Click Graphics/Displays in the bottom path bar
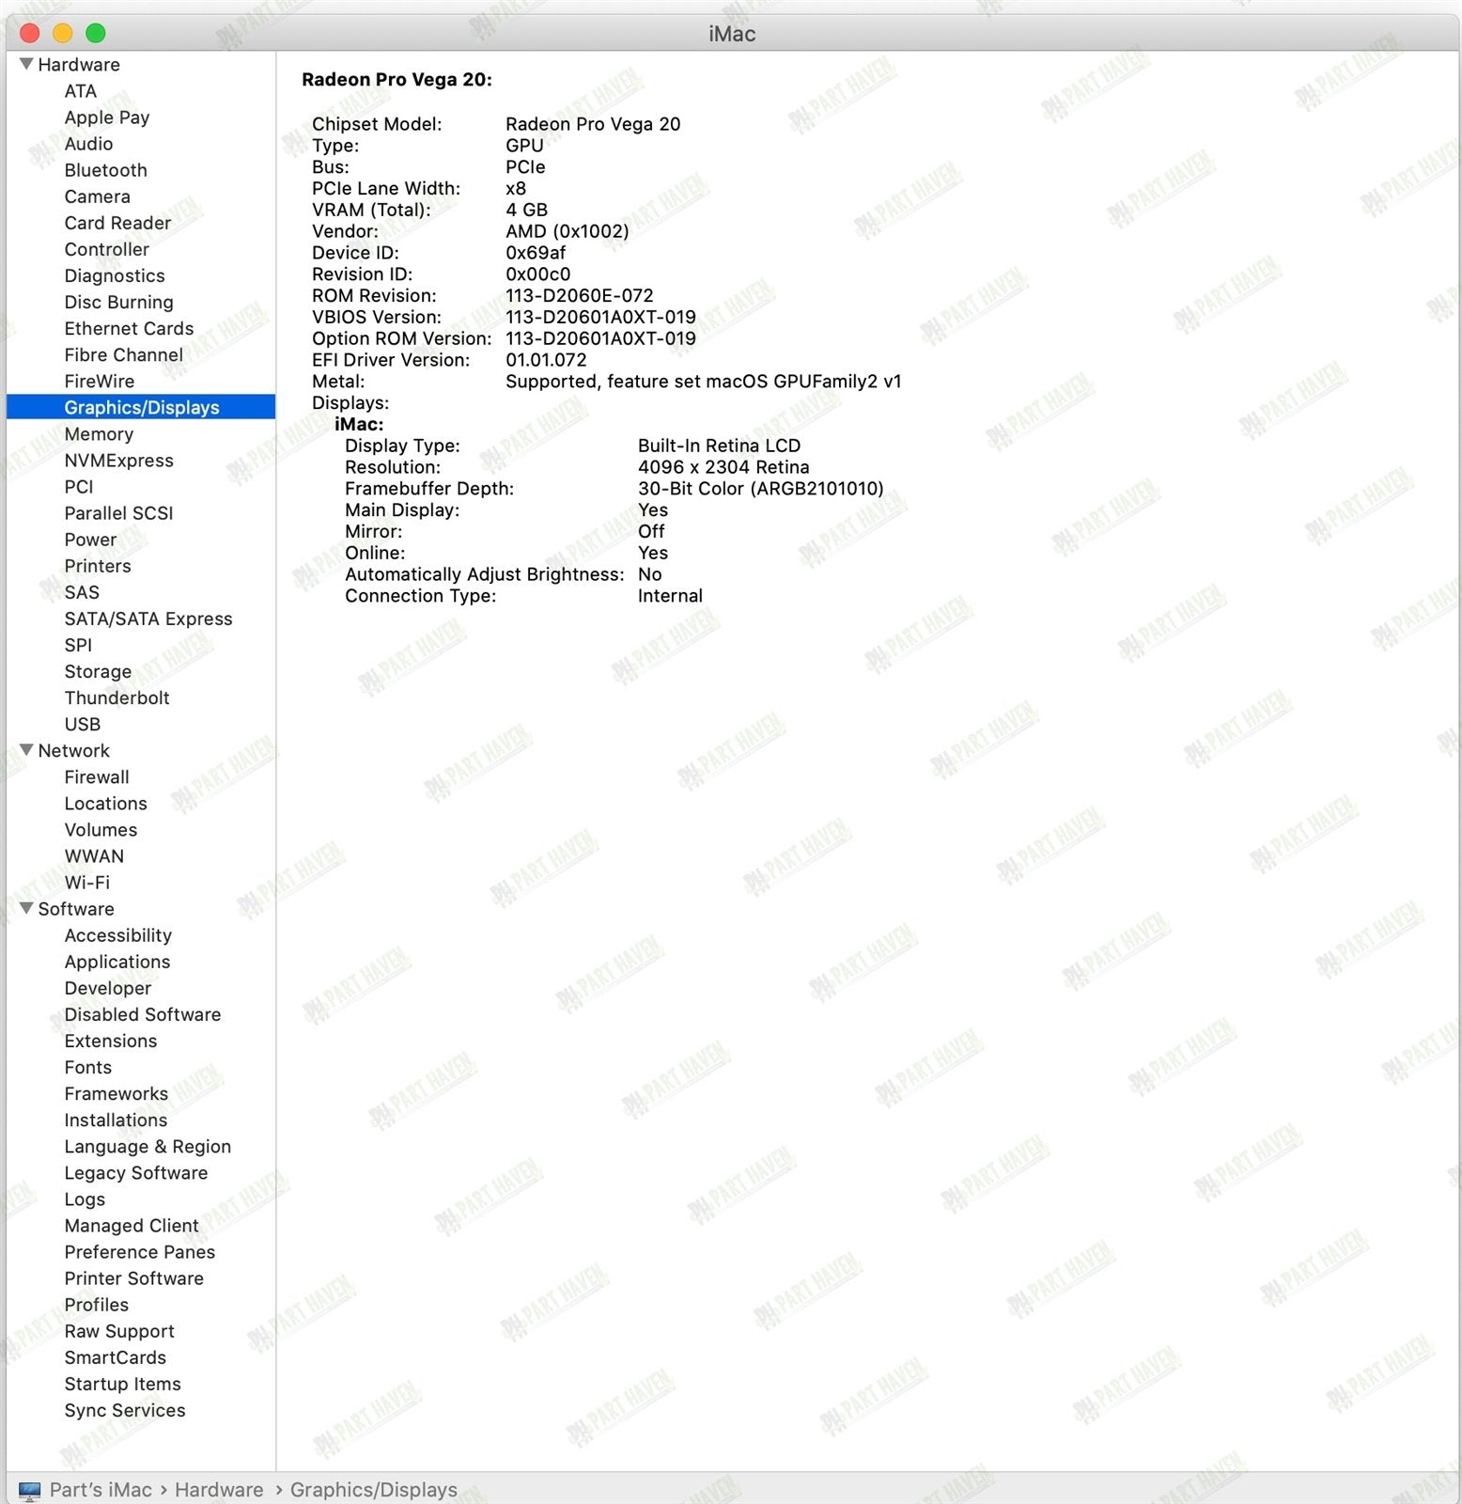1462x1504 pixels. click(373, 1490)
